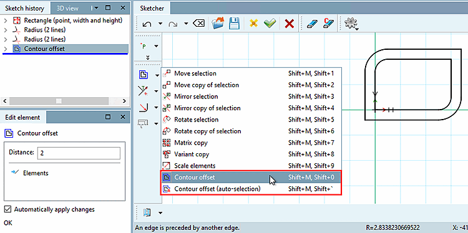
Task: Open the Redo history dropdown arrow
Action: (186, 24)
